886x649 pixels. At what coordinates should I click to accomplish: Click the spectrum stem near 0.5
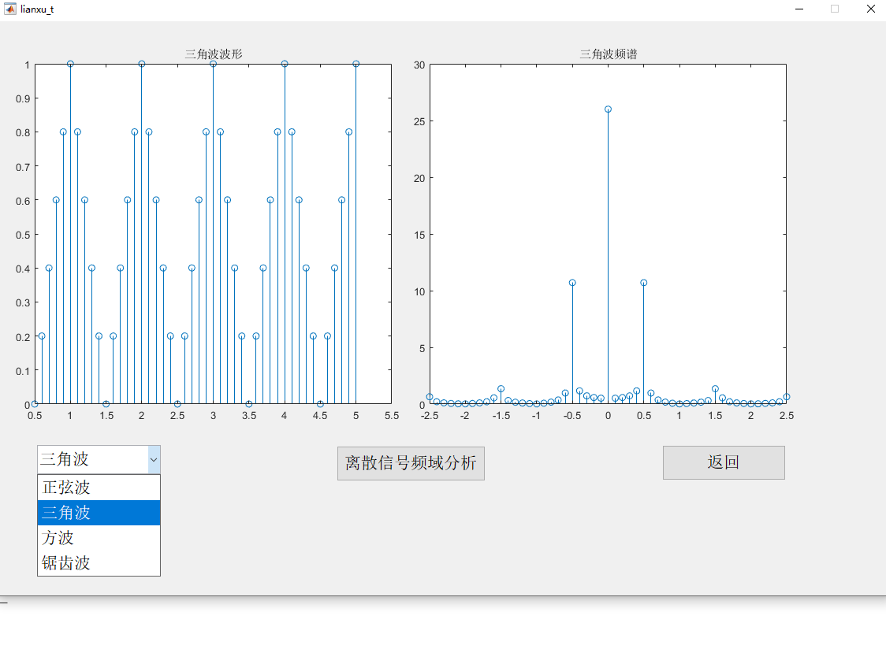(644, 282)
